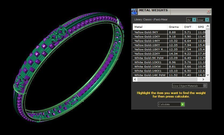Click the SPG column header

coord(201,27)
